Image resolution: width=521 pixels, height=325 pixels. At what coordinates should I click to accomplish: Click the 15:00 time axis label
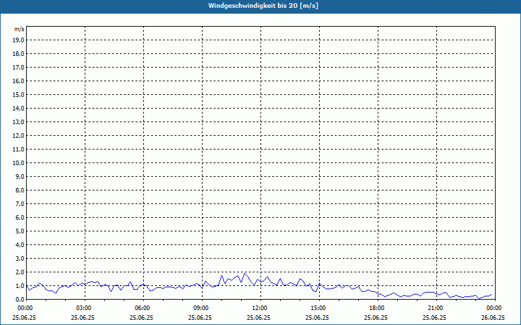tap(318, 308)
